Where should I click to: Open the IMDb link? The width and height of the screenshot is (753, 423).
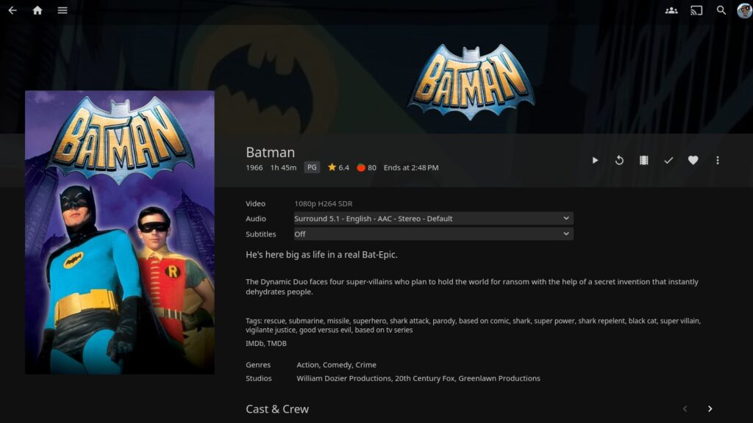click(x=254, y=344)
